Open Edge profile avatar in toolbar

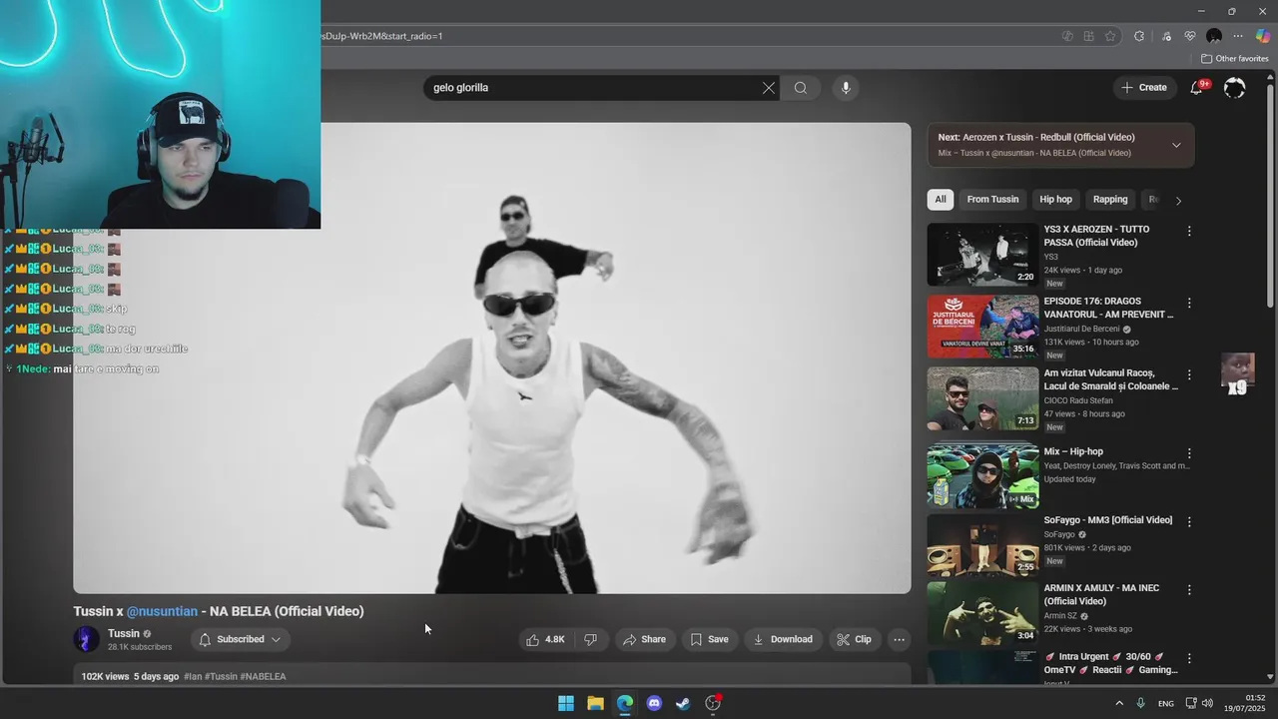click(1214, 36)
